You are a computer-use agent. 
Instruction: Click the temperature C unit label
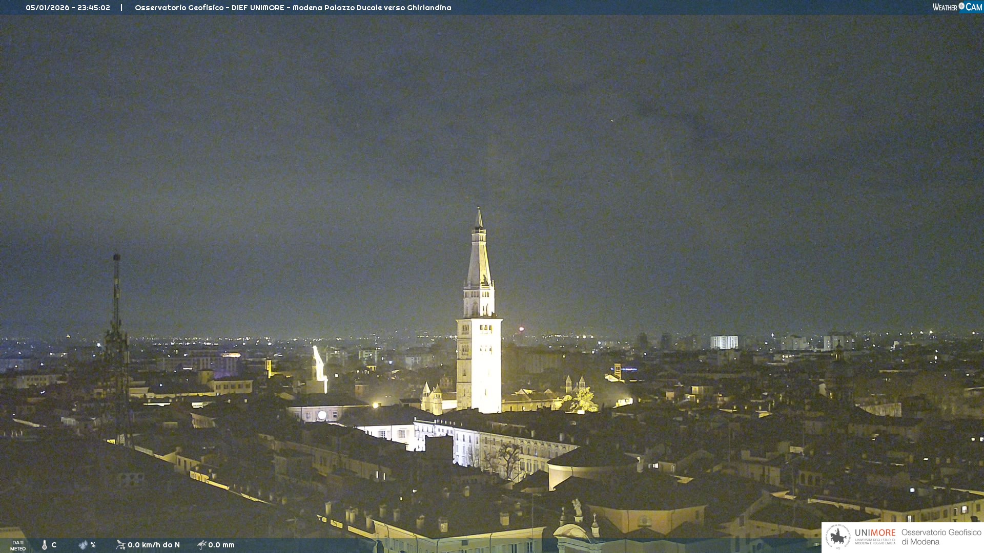(x=54, y=545)
